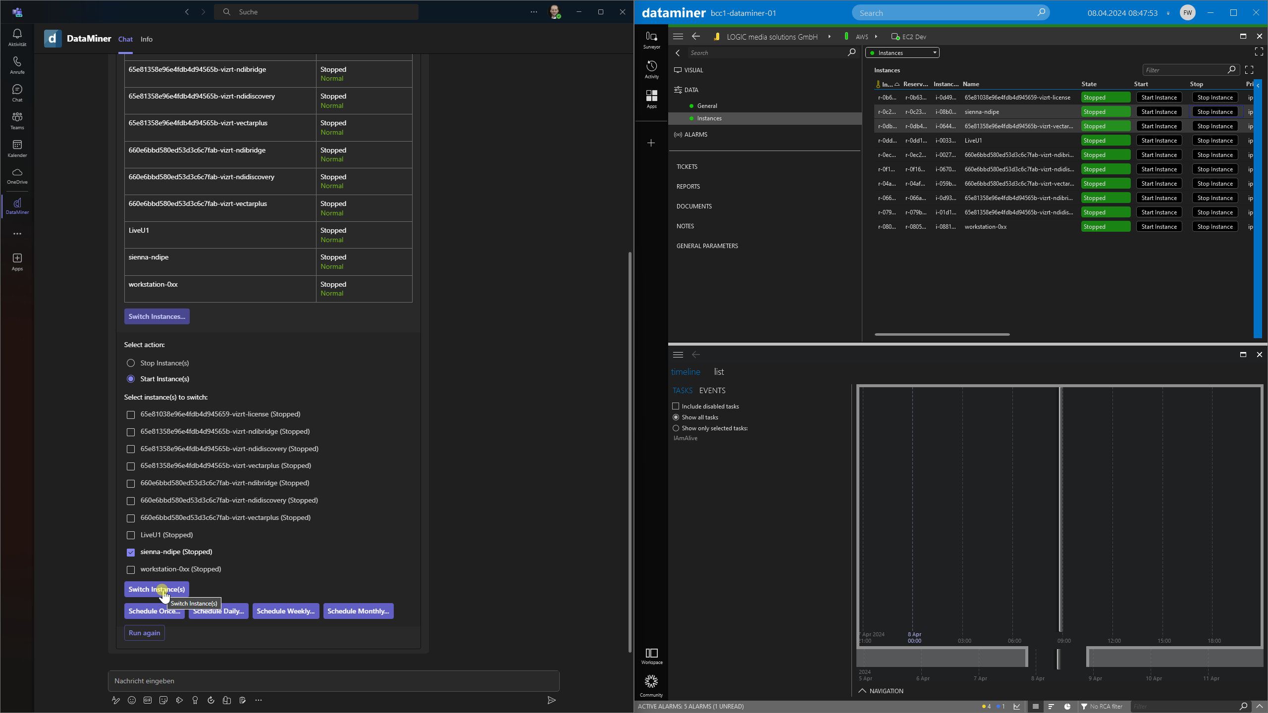The image size is (1268, 713).
Task: Open the GIF picker below the message box
Action: click(148, 700)
